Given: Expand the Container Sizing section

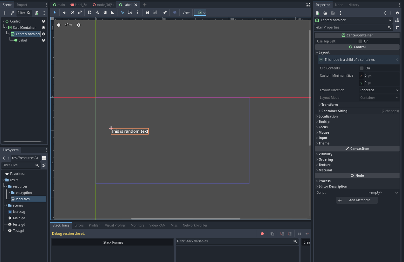Looking at the screenshot, I should coord(334,111).
